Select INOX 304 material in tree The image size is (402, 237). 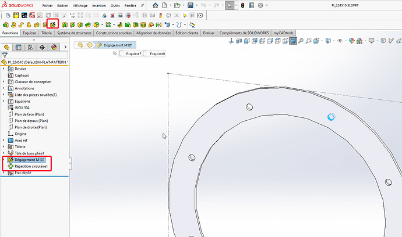[22, 107]
